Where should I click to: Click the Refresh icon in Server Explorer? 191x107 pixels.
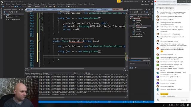click(5, 12)
